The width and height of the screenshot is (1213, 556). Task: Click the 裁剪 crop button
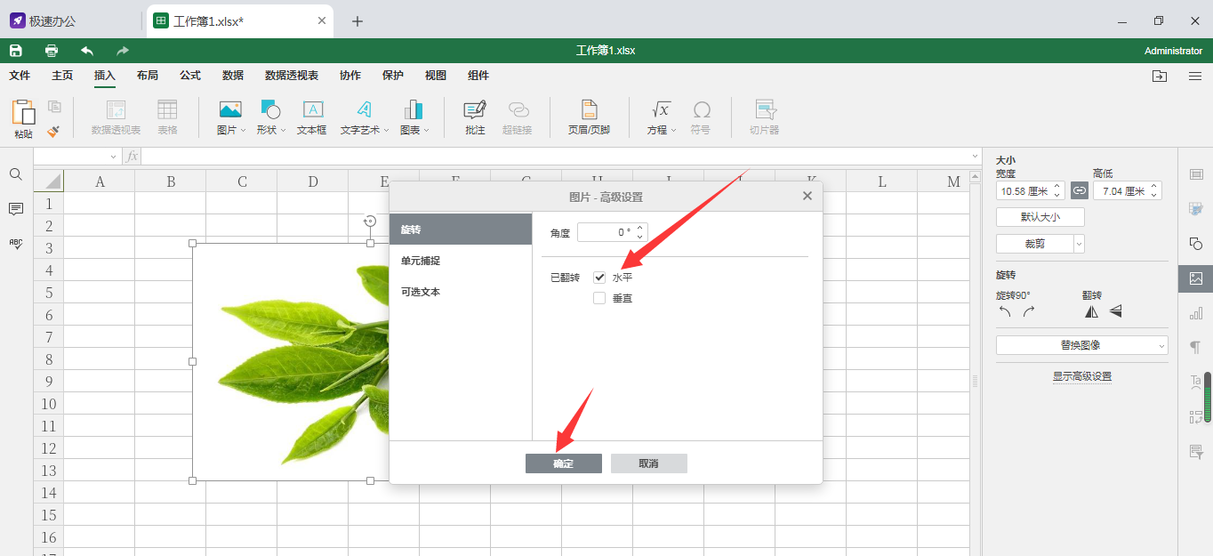coord(1035,244)
